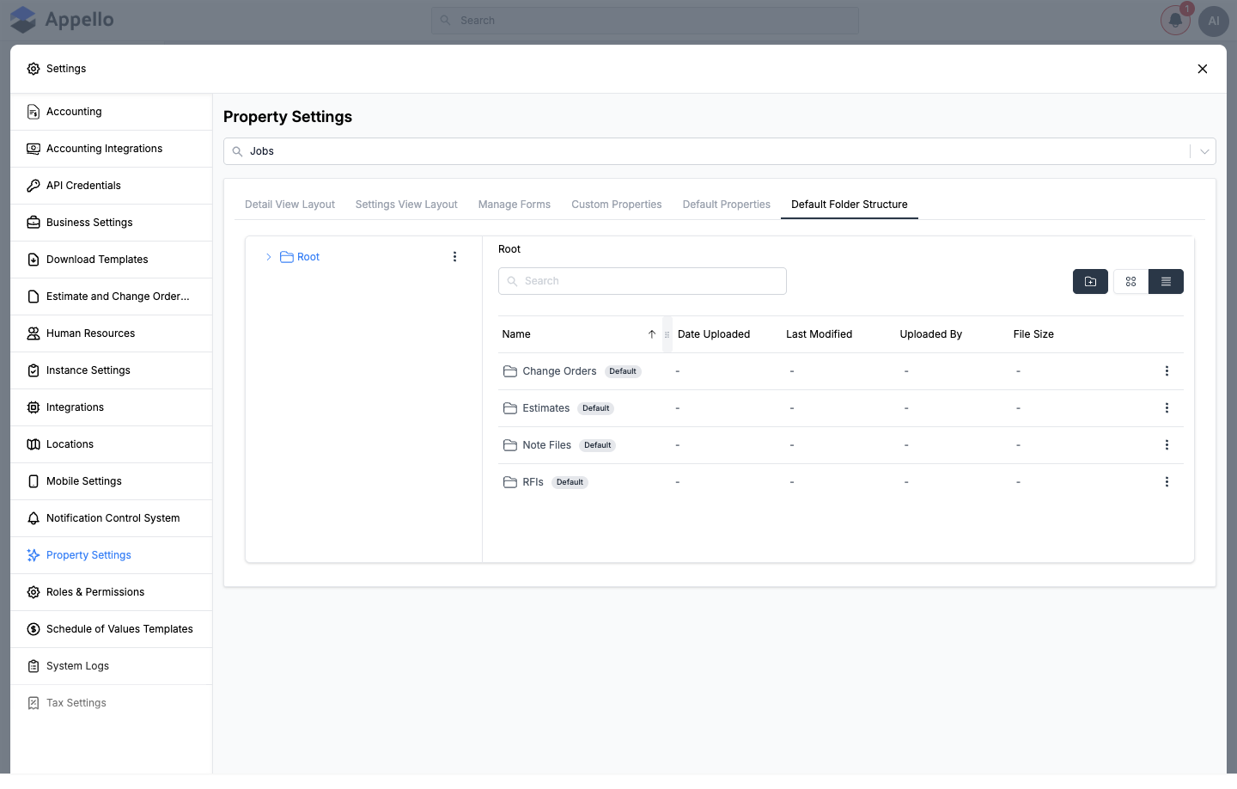Go to Human Resources settings
Image resolution: width=1237 pixels, height=789 pixels.
pos(112,333)
